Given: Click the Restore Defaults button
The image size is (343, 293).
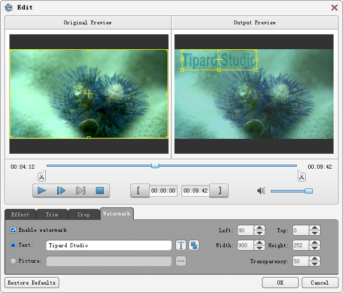Looking at the screenshot, I should point(32,283).
